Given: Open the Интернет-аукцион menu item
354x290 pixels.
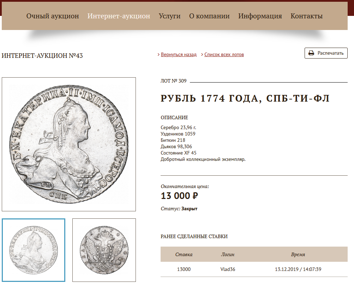Looking at the screenshot, I should pyautogui.click(x=119, y=16).
